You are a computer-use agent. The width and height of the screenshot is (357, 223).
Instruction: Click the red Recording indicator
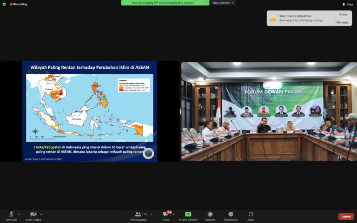click(x=19, y=4)
